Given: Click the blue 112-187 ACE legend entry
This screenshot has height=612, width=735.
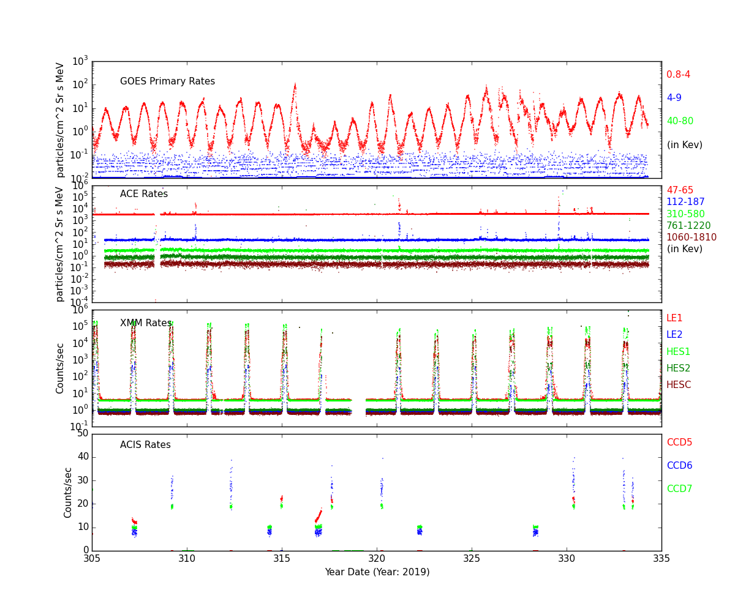Looking at the screenshot, I should (x=685, y=202).
